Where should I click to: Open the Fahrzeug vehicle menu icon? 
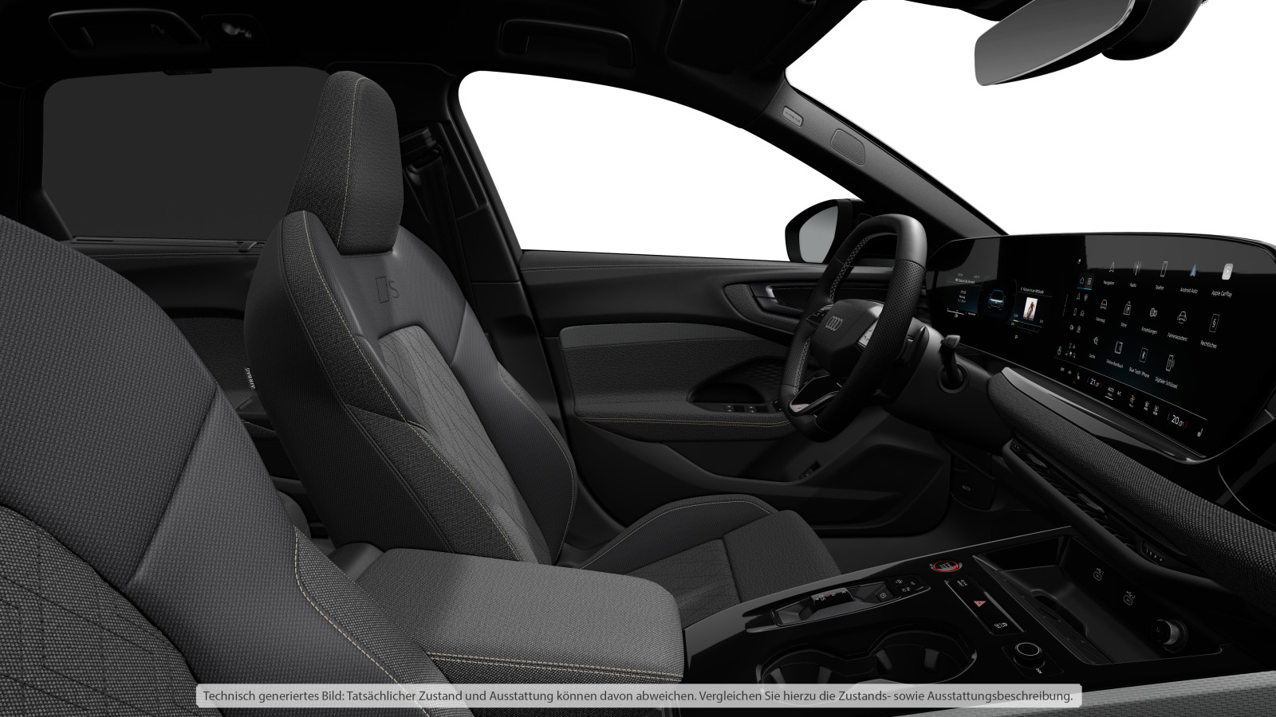click(x=1104, y=305)
